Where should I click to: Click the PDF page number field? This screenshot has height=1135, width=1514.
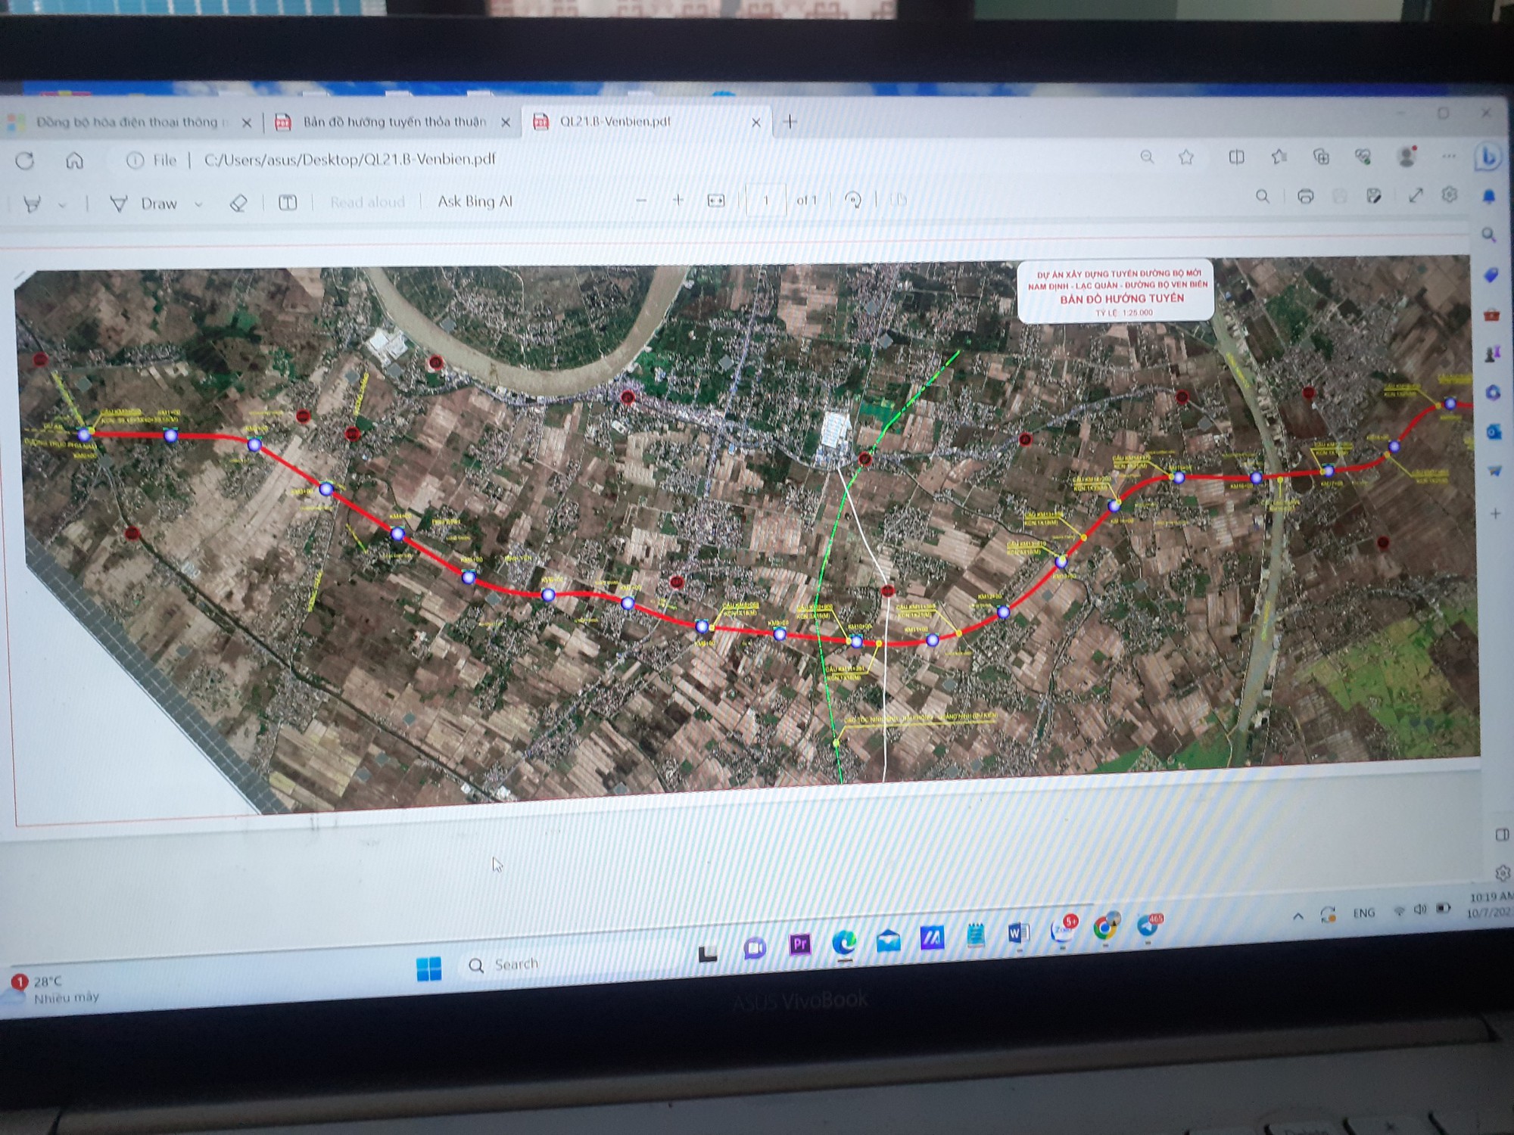pos(765,201)
